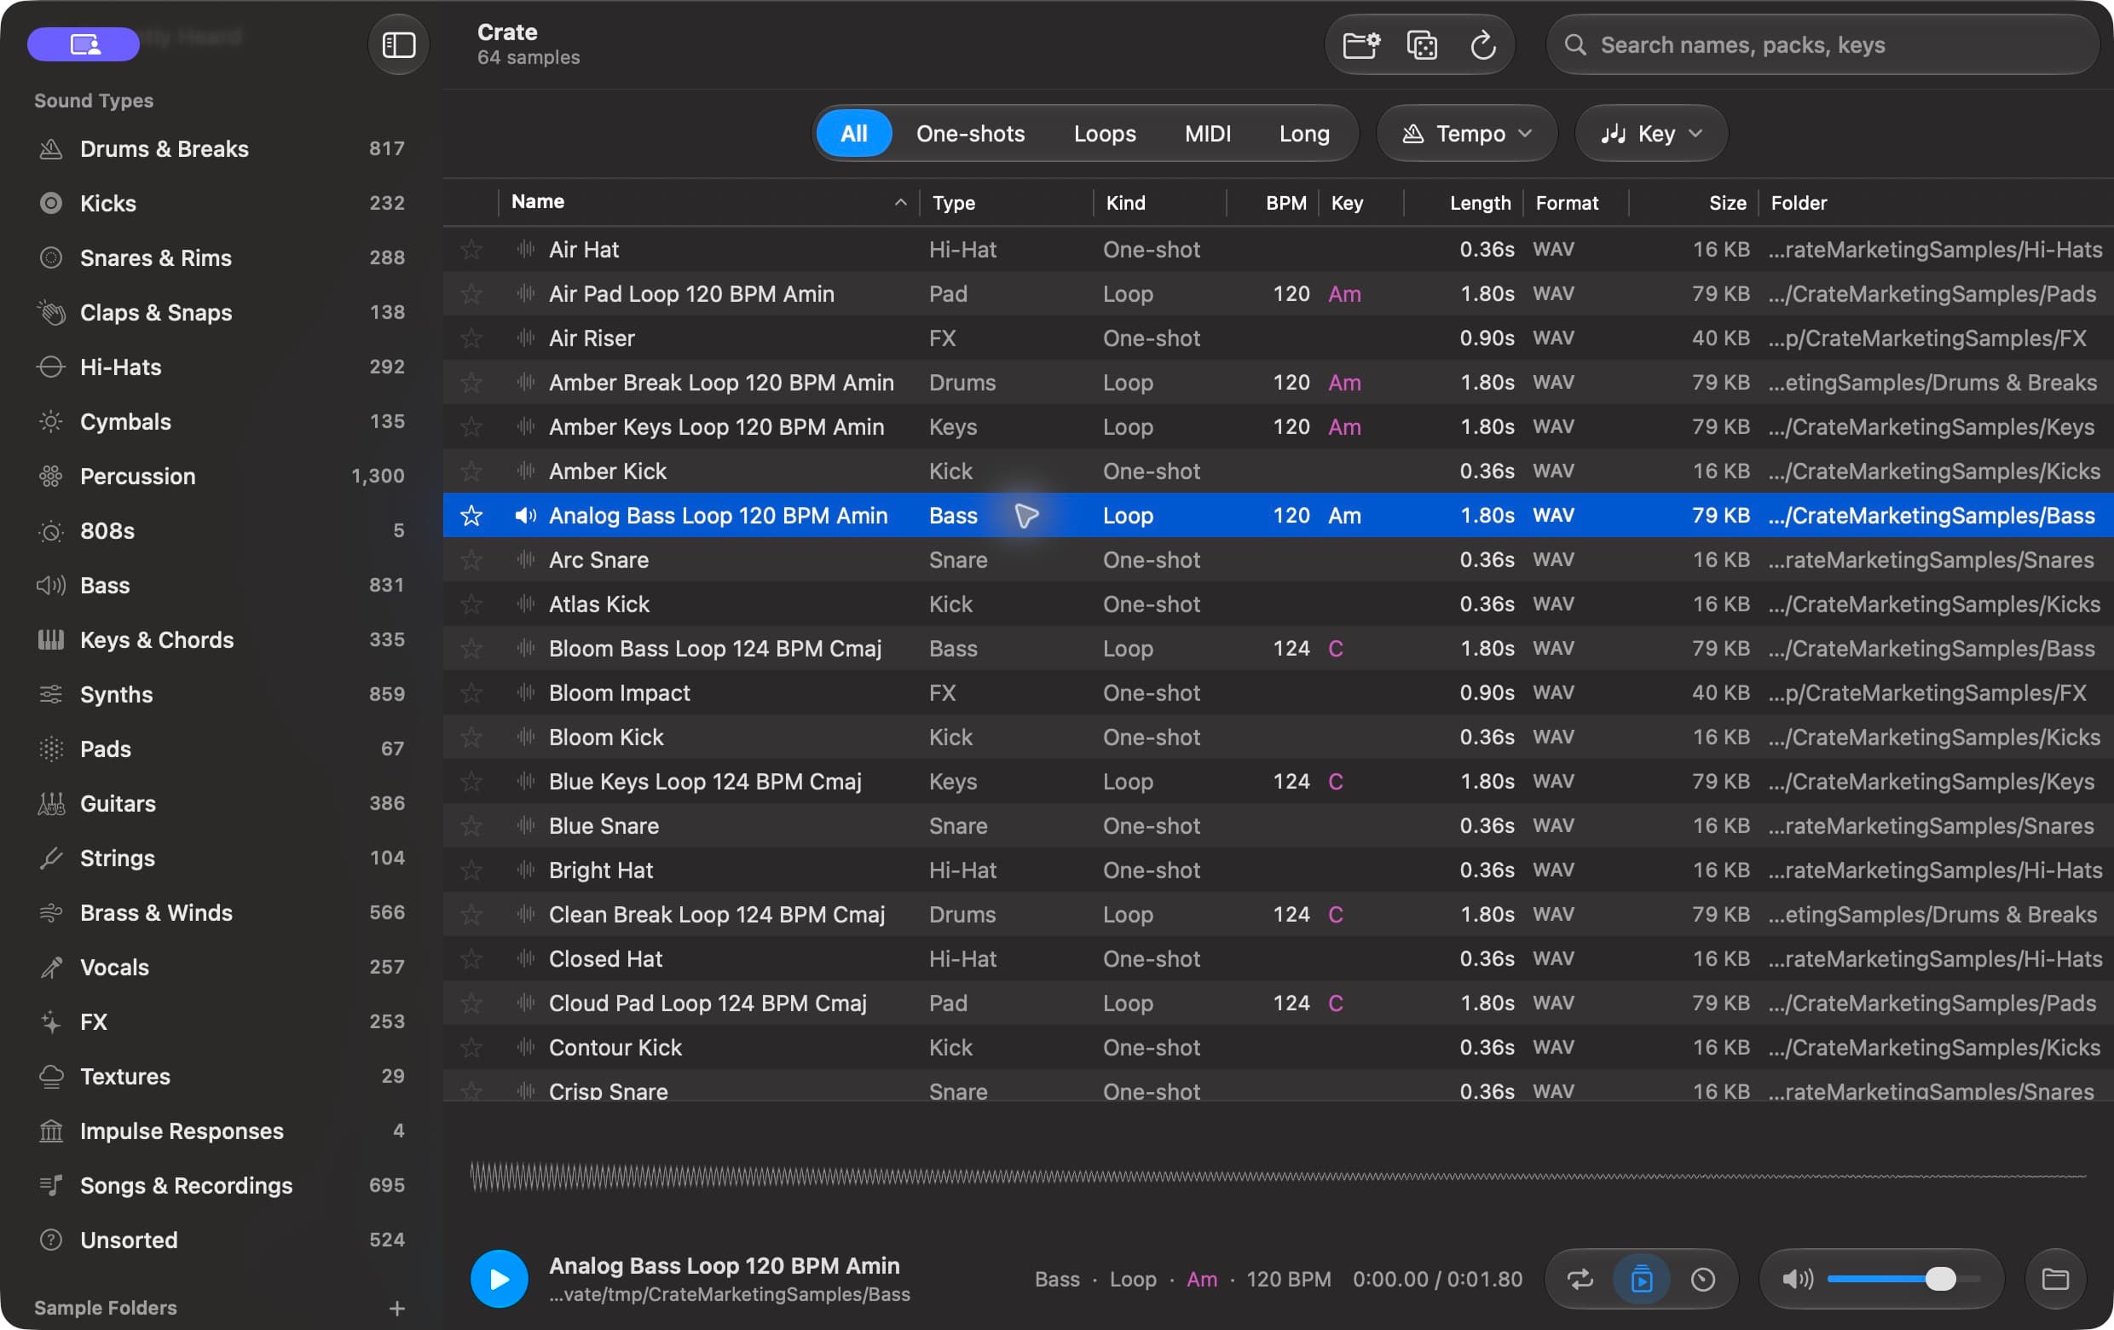Viewport: 2114px width, 1330px height.
Task: Sort by the Name column header
Action: point(708,202)
